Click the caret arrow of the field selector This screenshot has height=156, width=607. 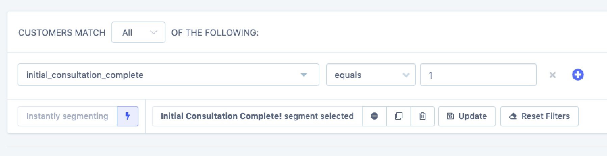(304, 75)
